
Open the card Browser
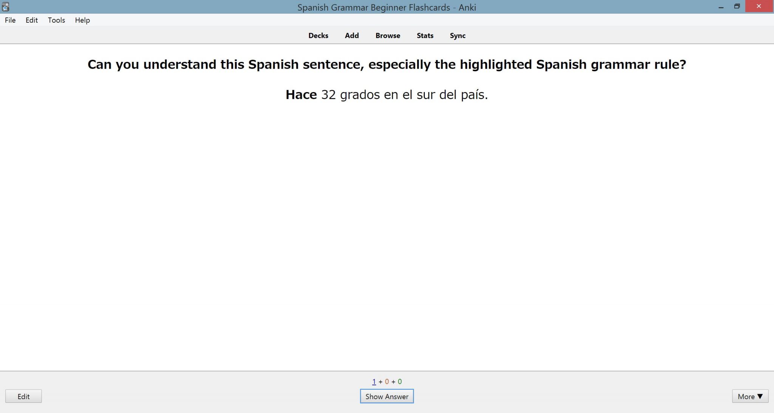point(387,35)
